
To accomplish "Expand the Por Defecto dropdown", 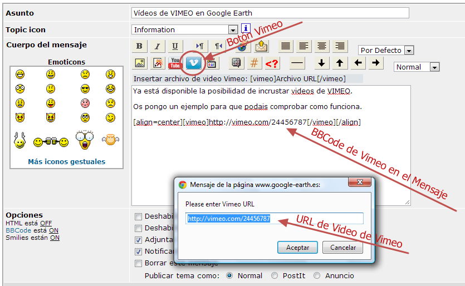I will coord(409,51).
